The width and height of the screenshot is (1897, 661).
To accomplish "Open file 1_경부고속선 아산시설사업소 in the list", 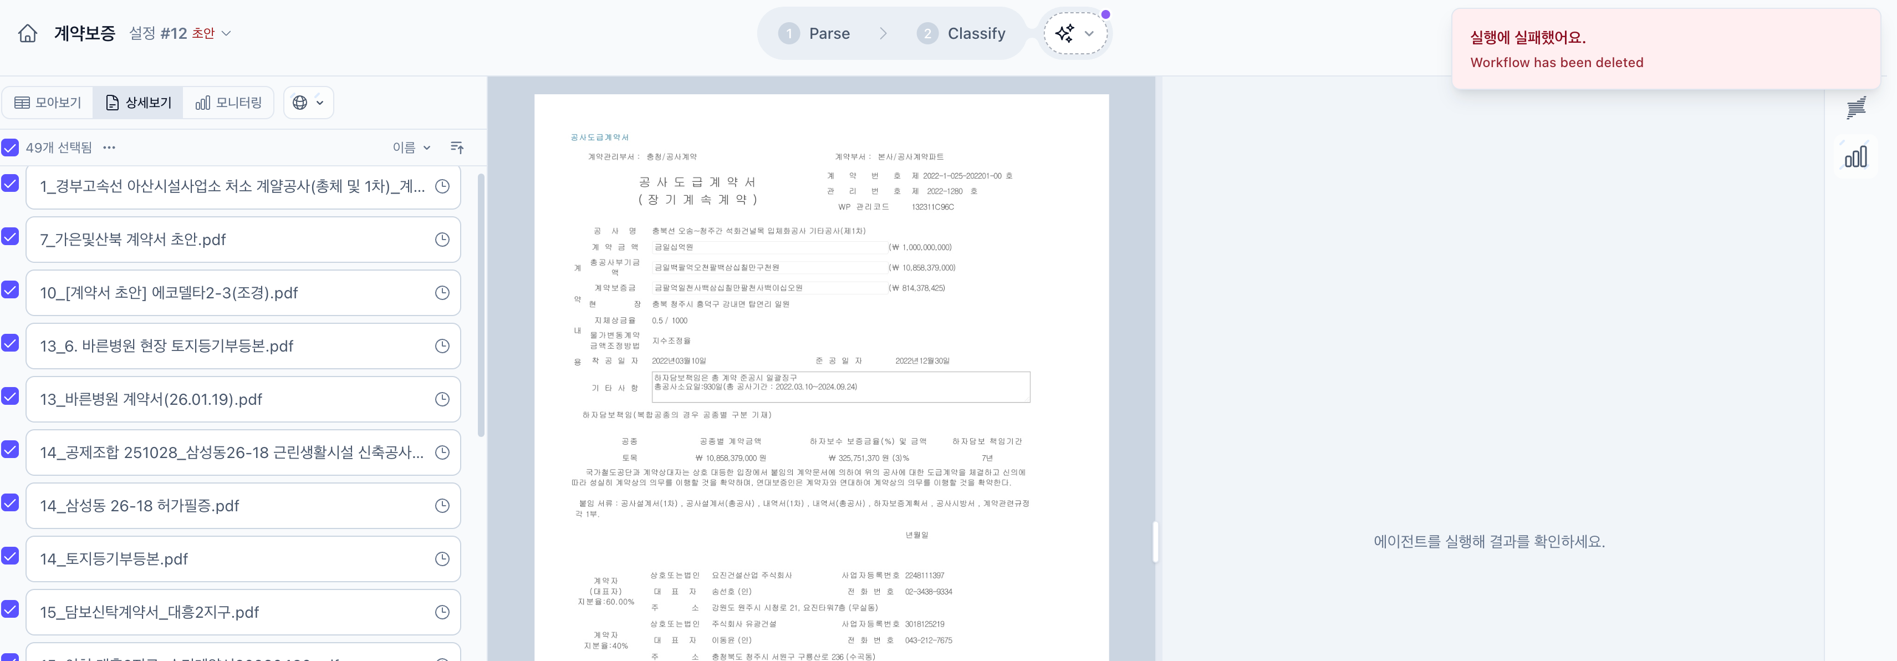I will pos(243,186).
